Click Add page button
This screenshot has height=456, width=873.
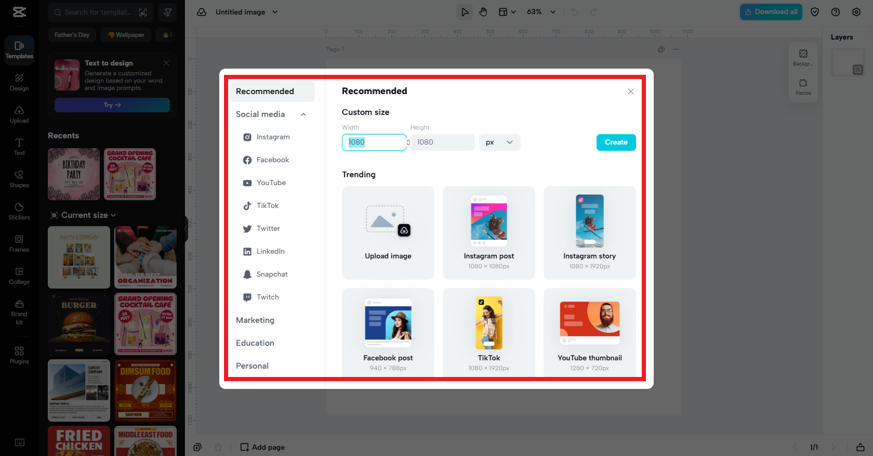tap(262, 447)
